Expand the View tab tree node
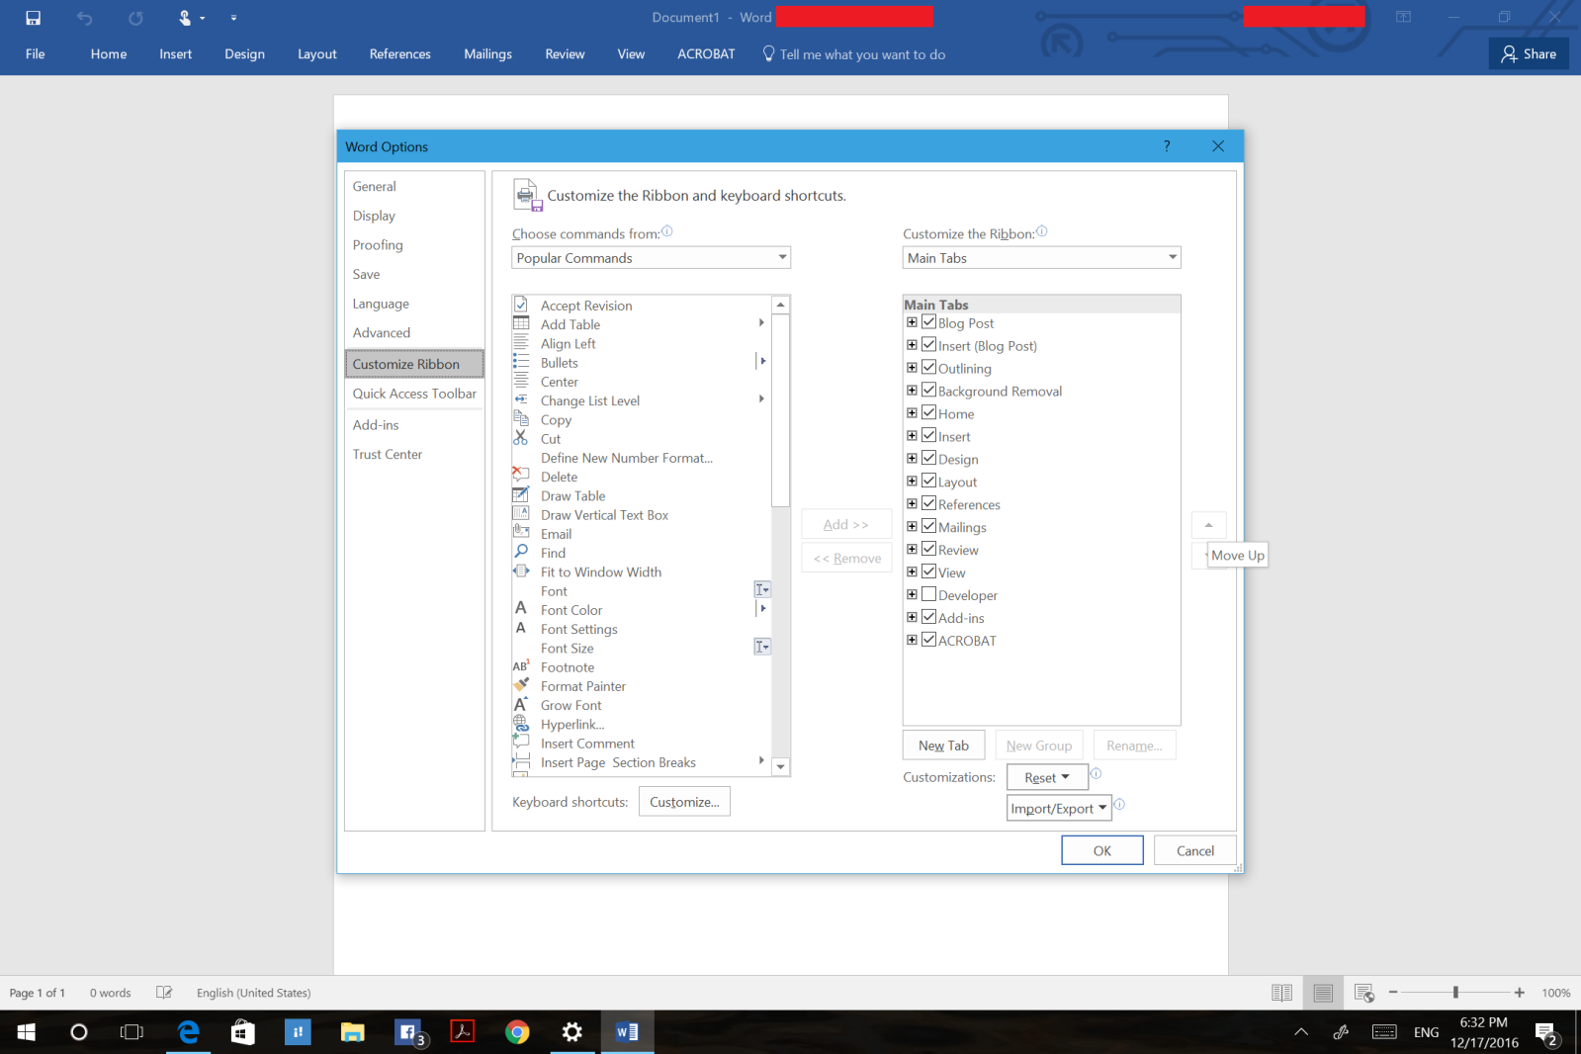The width and height of the screenshot is (1581, 1054). tap(912, 572)
